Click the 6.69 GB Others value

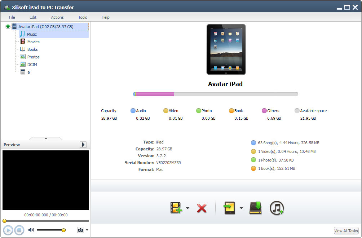pyautogui.click(x=274, y=118)
